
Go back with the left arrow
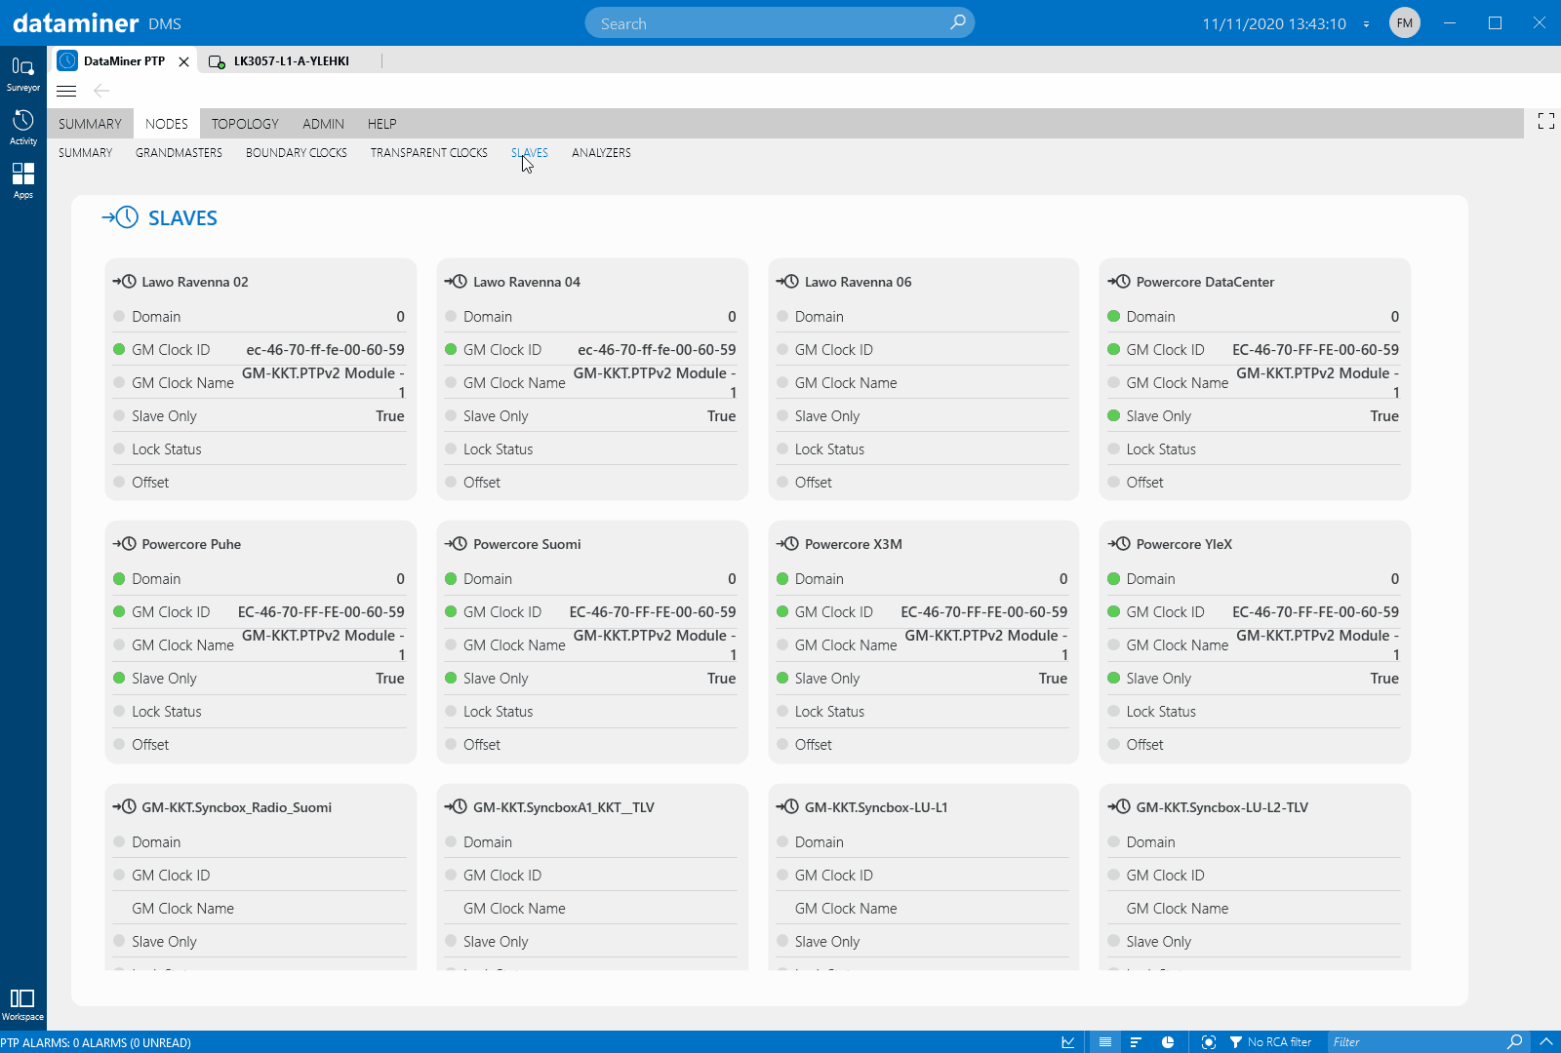click(x=101, y=91)
